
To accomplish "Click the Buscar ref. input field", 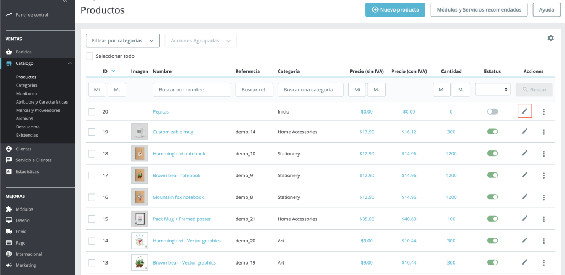I will tap(254, 90).
